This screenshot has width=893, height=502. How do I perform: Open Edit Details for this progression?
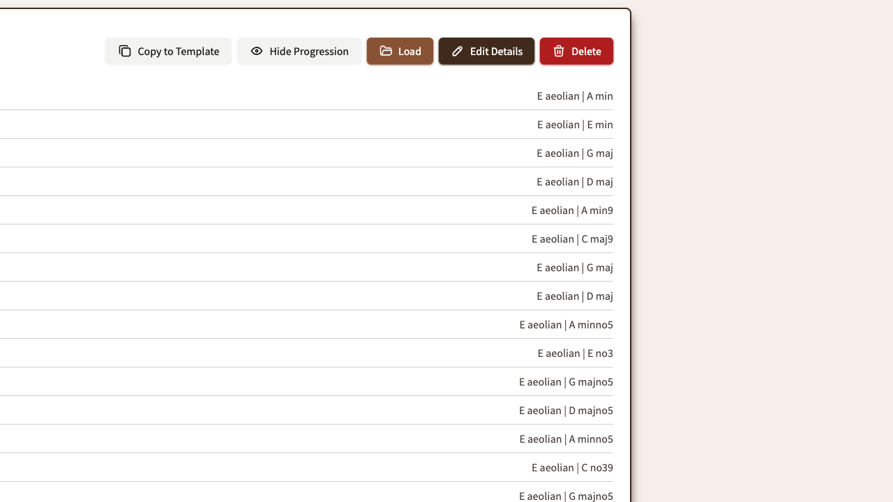[x=486, y=51]
